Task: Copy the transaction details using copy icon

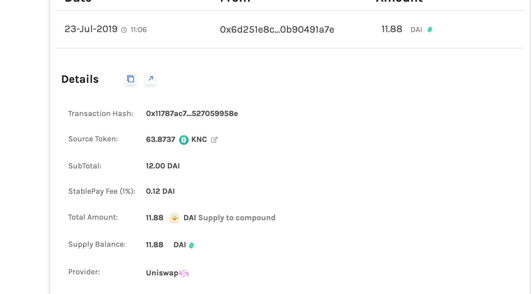Action: [131, 79]
